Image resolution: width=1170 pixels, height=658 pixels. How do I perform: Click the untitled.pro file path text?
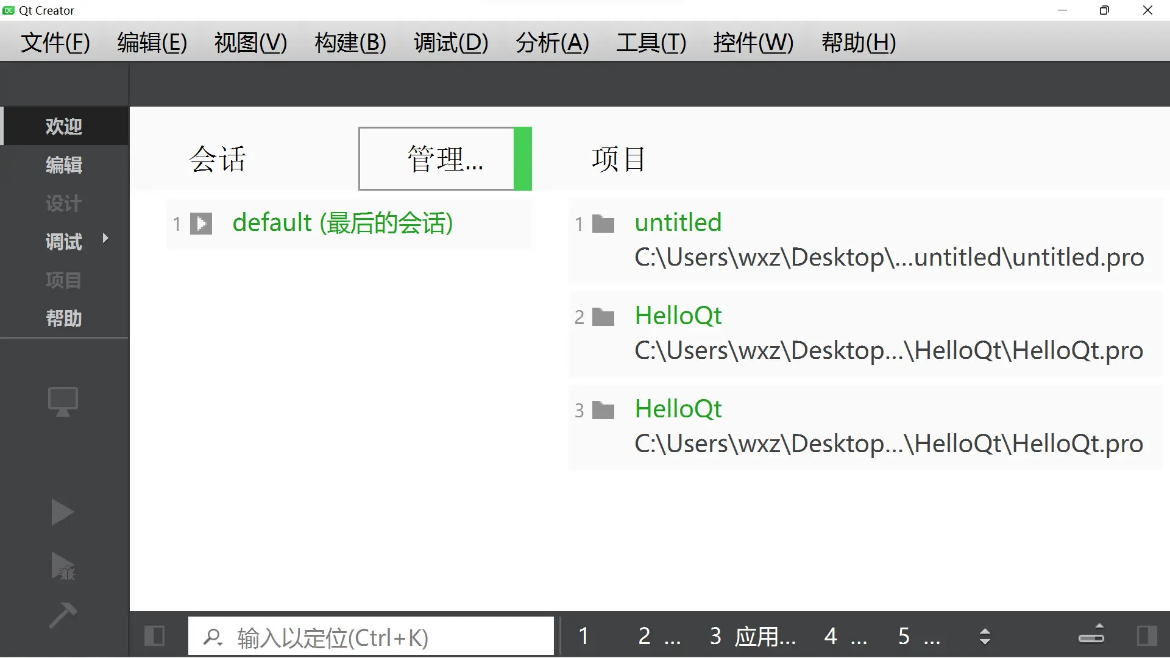tap(889, 257)
